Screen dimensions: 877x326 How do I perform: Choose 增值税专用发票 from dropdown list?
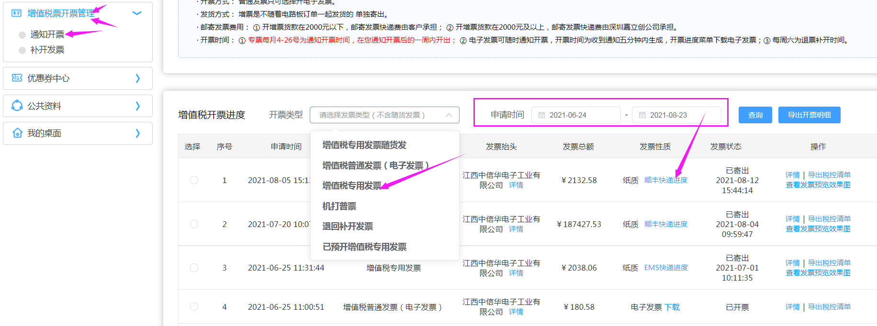(x=352, y=185)
